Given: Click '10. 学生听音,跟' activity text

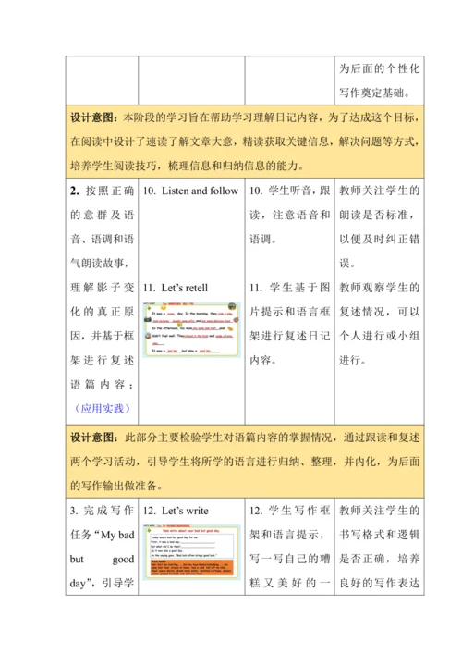Looking at the screenshot, I should click(x=289, y=191).
